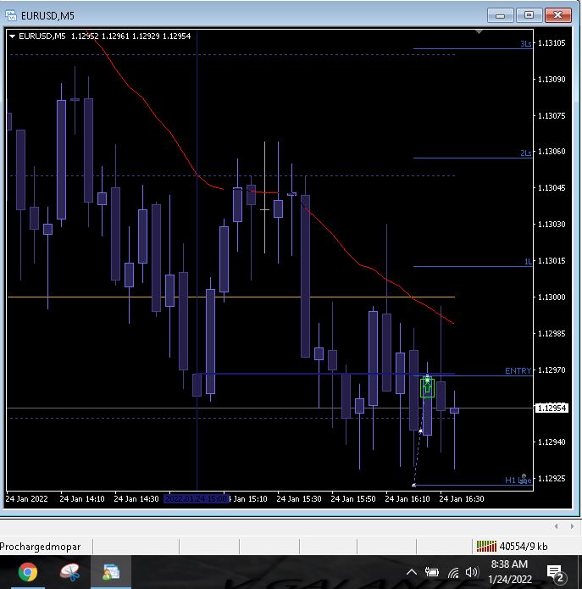Expand the EURUSD,M5 chart header triangle
The height and width of the screenshot is (589, 582).
point(12,36)
